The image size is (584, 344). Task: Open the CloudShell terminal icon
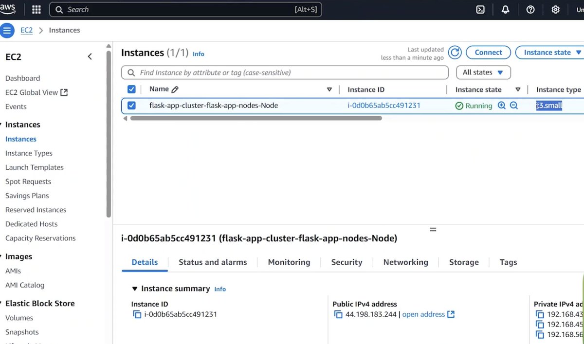point(480,10)
